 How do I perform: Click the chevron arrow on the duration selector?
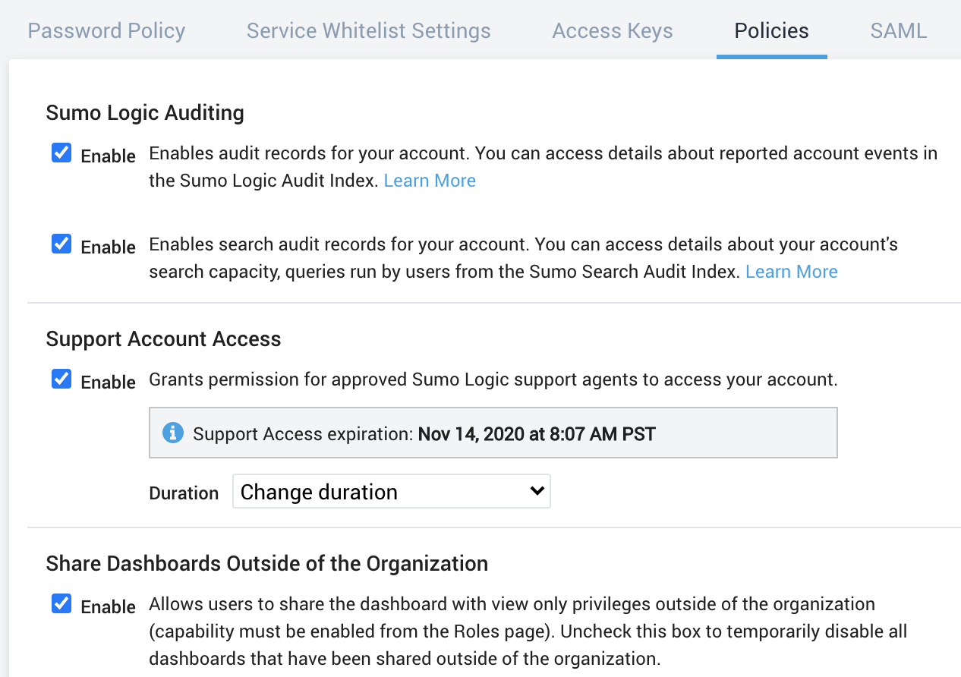tap(537, 491)
